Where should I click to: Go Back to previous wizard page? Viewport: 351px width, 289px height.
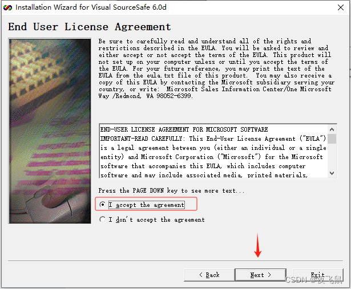coord(209,275)
